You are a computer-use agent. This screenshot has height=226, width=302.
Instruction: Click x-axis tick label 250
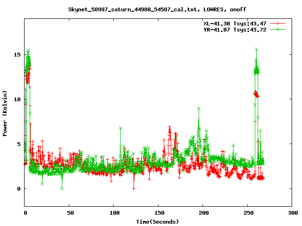[249, 213]
